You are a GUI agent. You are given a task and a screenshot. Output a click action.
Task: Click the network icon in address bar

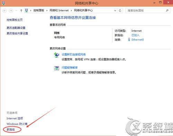click(27, 10)
